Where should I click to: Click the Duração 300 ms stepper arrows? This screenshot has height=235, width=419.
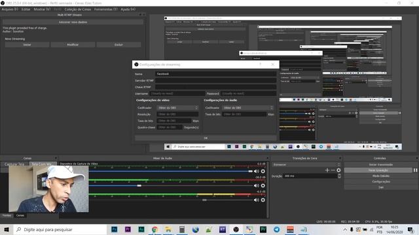tap(339, 176)
